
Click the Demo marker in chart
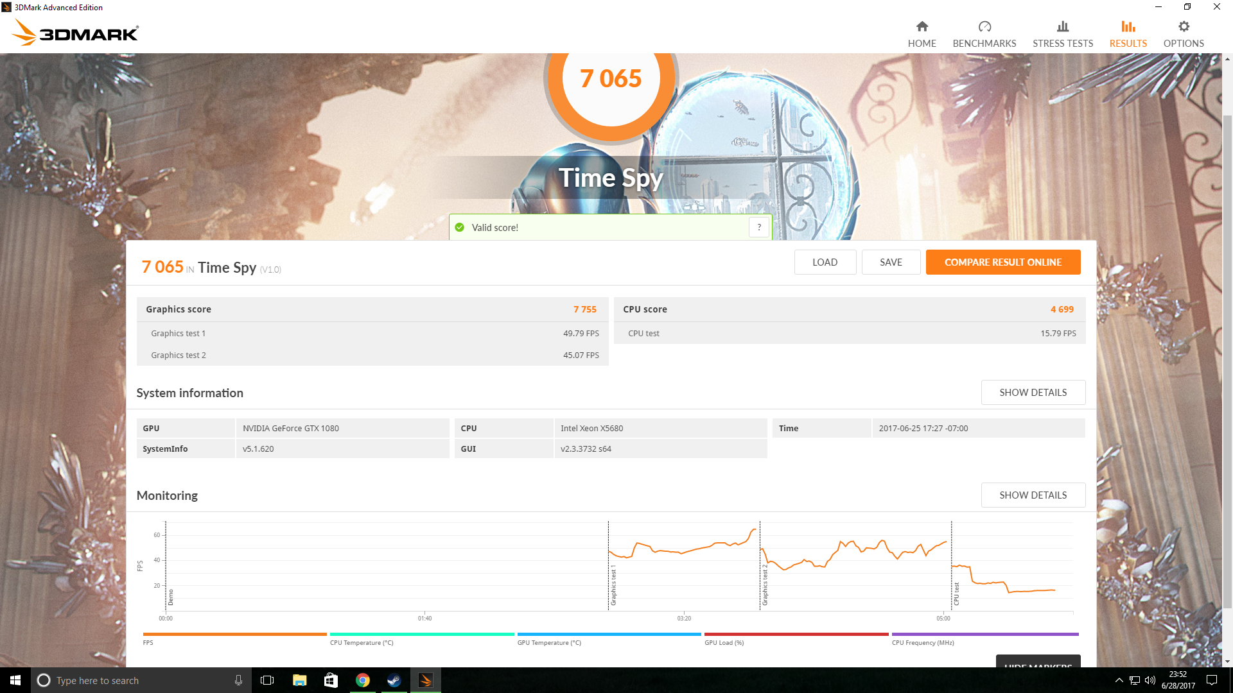171,597
